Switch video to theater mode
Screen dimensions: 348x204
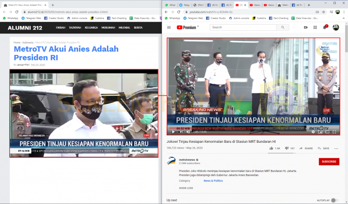coord(327,131)
